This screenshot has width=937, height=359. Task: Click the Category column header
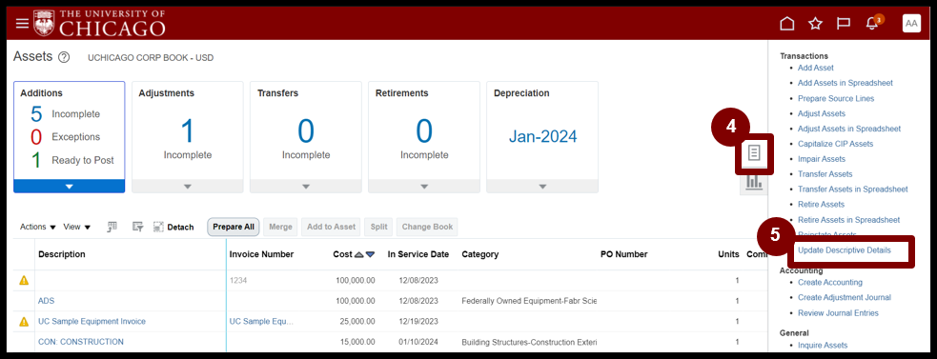[x=479, y=254]
